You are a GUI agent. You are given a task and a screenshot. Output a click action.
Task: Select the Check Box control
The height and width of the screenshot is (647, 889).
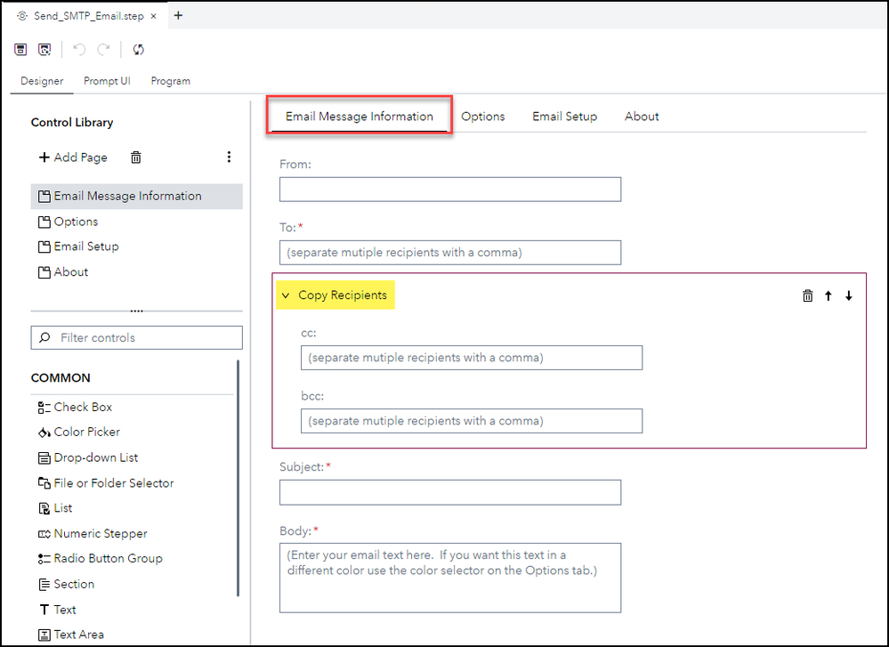pyautogui.click(x=76, y=407)
